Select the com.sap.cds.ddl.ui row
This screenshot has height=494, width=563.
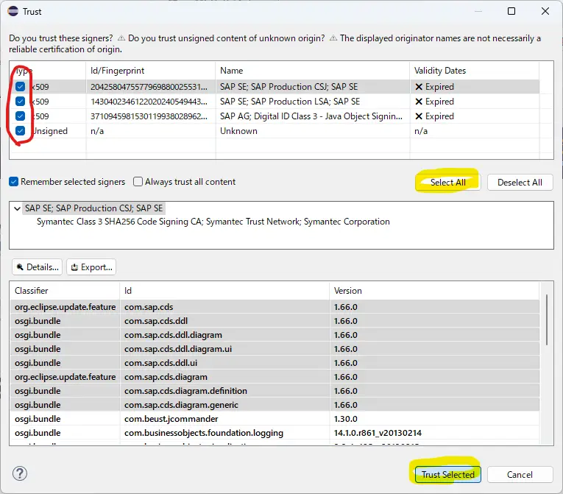pos(275,363)
